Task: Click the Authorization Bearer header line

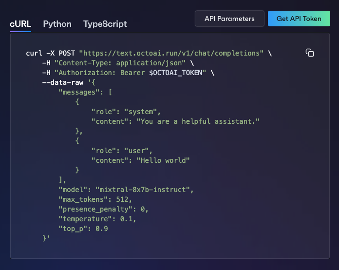Action: click(128, 72)
